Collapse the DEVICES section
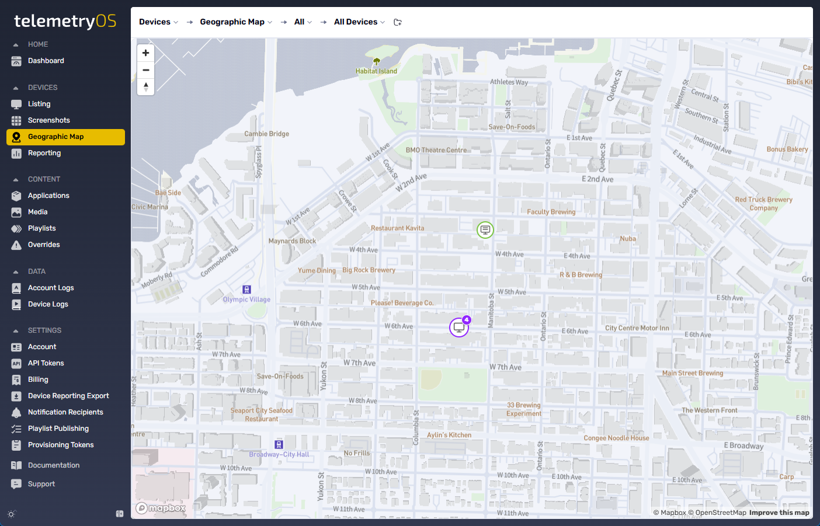The width and height of the screenshot is (820, 526). [x=16, y=88]
